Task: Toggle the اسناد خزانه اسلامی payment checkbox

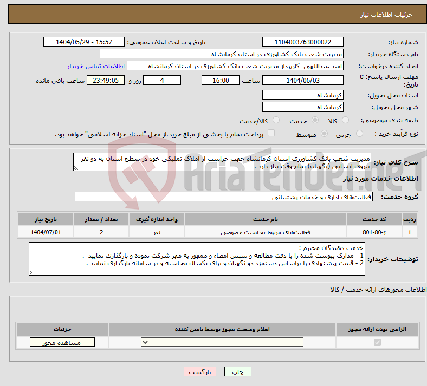Action: [271, 133]
